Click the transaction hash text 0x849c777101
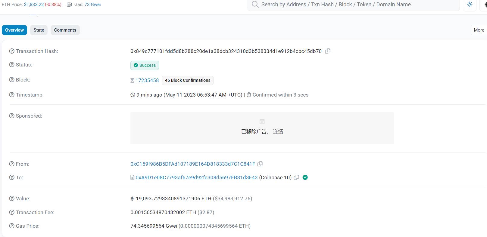 (x=226, y=51)
